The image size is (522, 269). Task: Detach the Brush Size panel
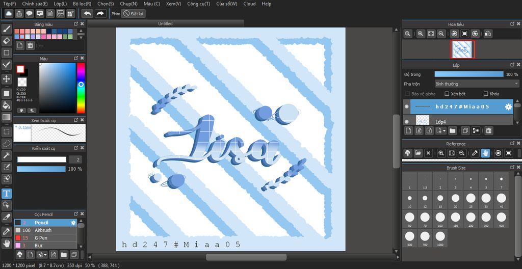pyautogui.click(x=512, y=168)
